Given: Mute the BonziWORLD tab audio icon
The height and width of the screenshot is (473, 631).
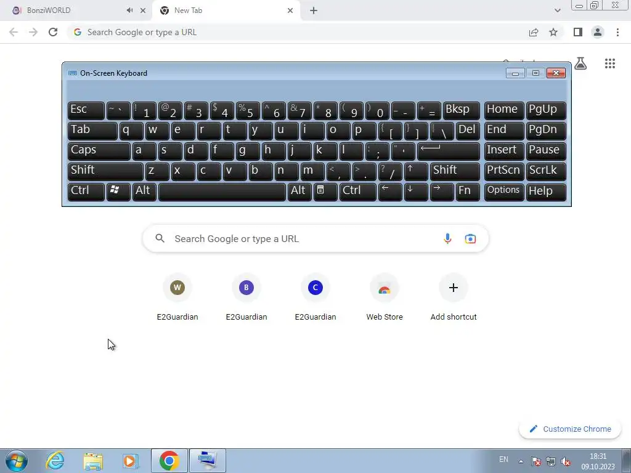Looking at the screenshot, I should (129, 10).
